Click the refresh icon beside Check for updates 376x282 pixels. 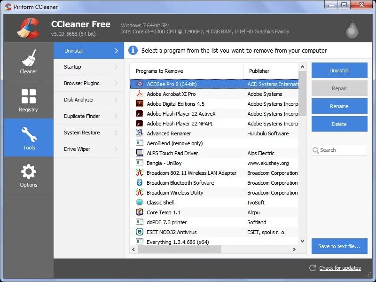313,268
